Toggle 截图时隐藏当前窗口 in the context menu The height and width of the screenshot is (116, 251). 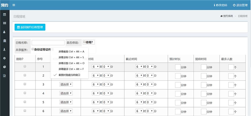pyautogui.click(x=69, y=75)
